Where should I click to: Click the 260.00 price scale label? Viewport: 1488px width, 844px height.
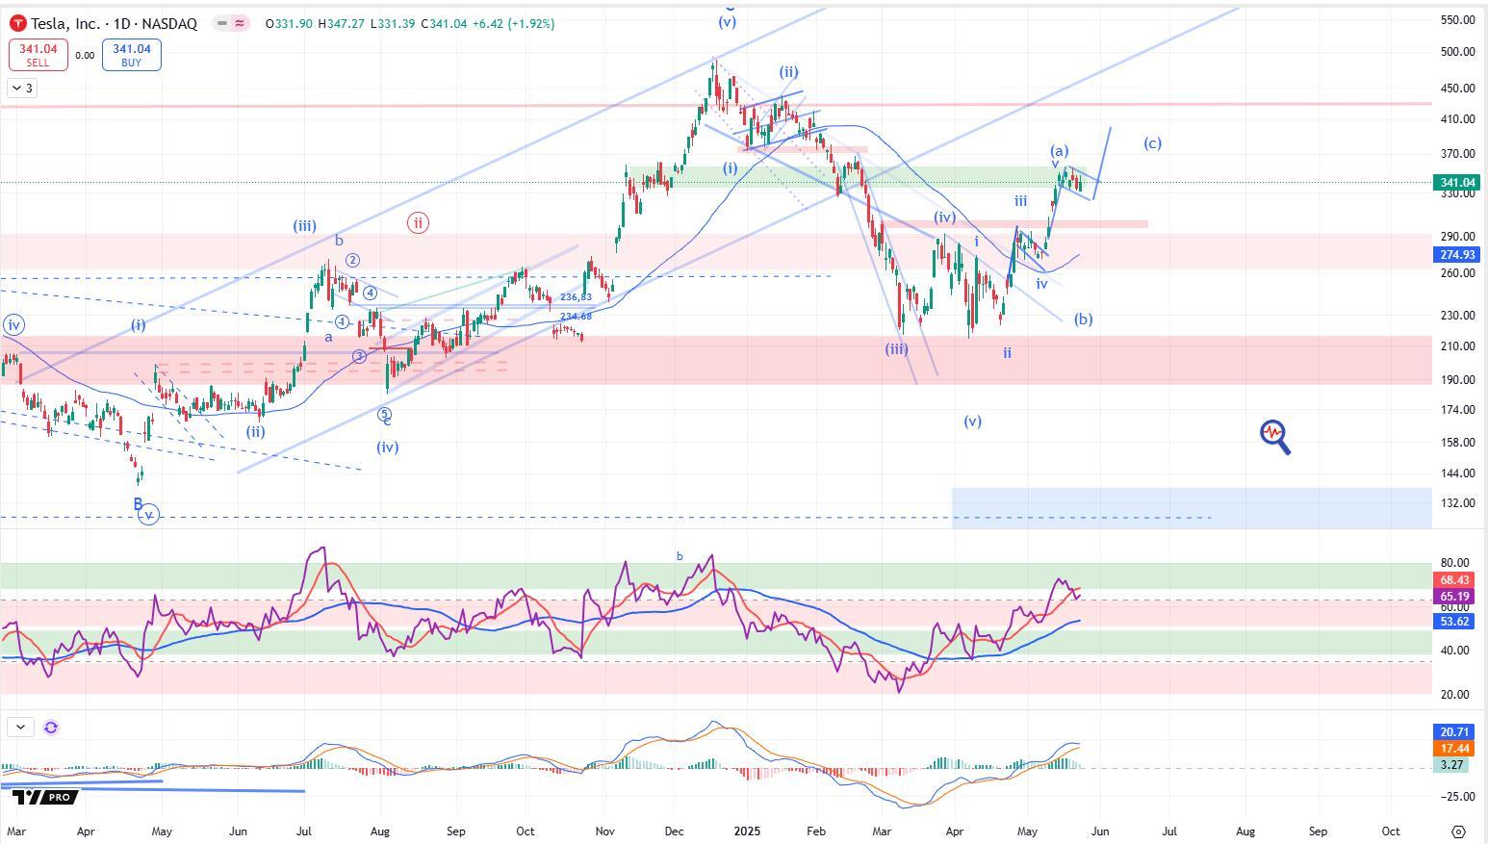[x=1458, y=273]
